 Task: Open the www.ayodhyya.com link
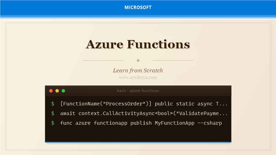[138, 77]
